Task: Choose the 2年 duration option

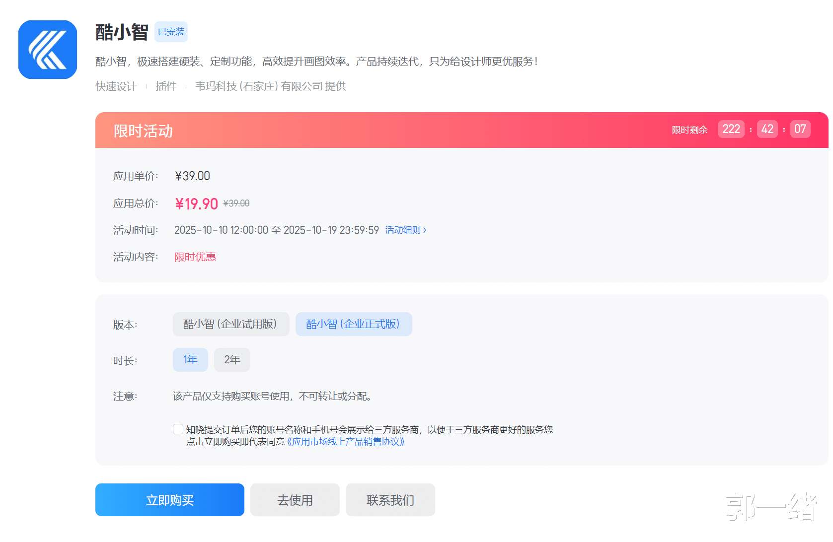Action: [232, 360]
